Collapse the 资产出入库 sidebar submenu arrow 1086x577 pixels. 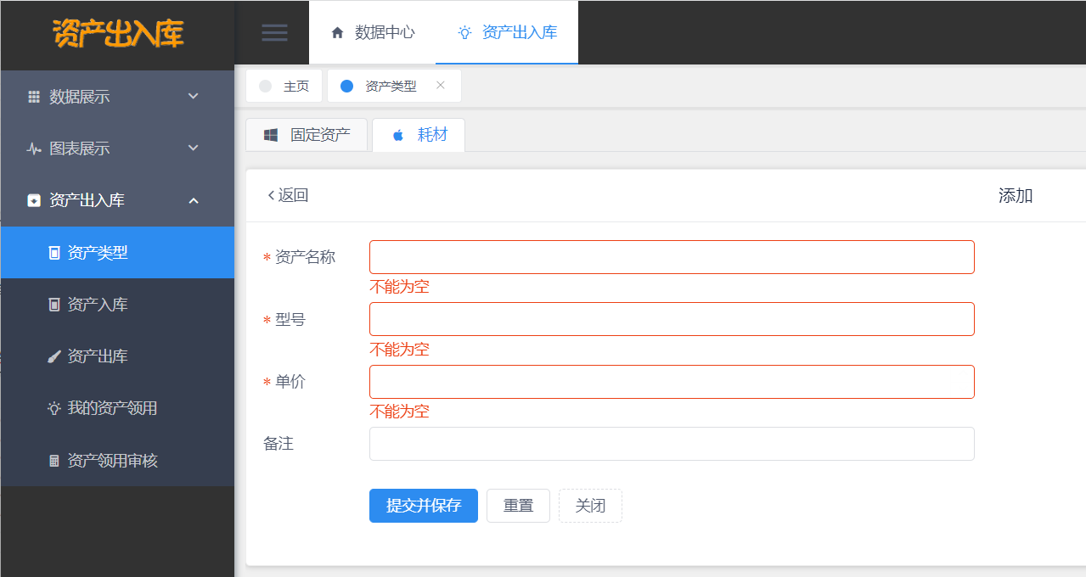point(194,200)
